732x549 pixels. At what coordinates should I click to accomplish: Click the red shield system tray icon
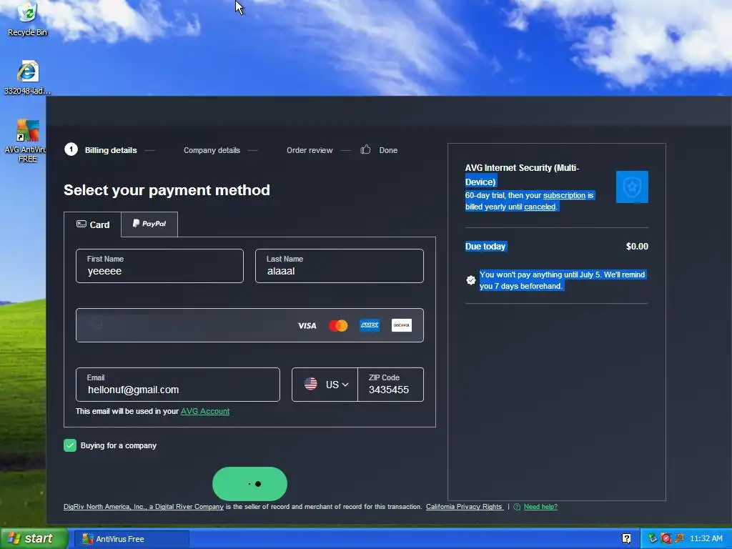click(666, 538)
